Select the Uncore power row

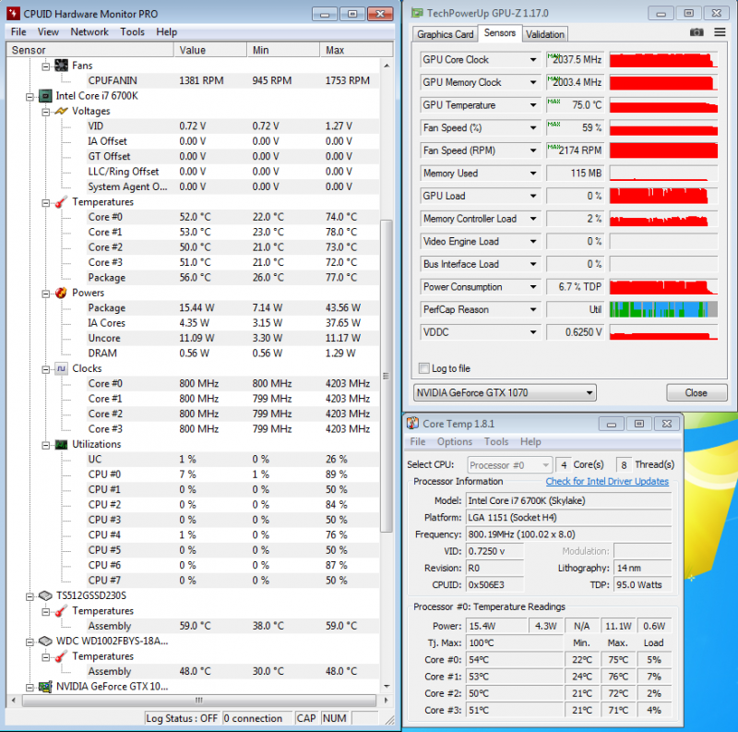coord(233,338)
